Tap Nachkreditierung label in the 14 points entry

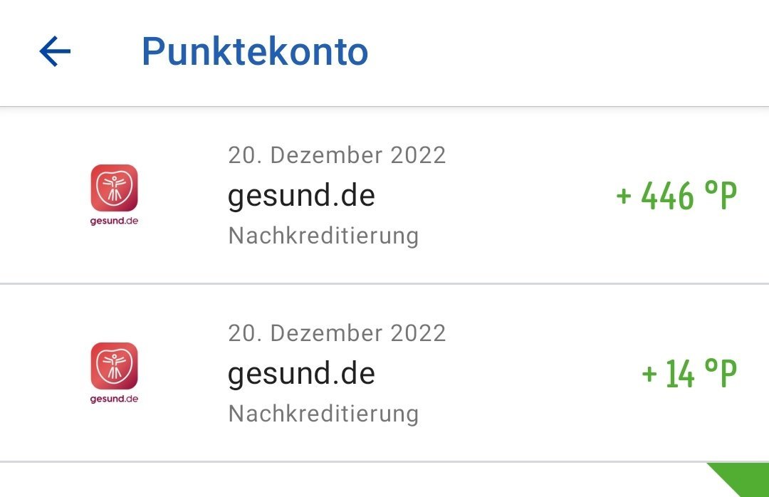pos(324,414)
